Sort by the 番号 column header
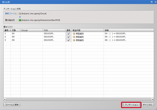 [x=7, y=30]
